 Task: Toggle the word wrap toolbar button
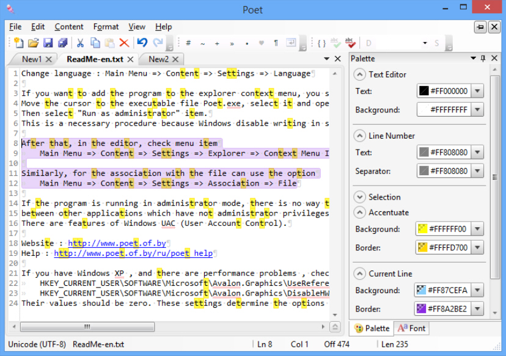(x=291, y=43)
